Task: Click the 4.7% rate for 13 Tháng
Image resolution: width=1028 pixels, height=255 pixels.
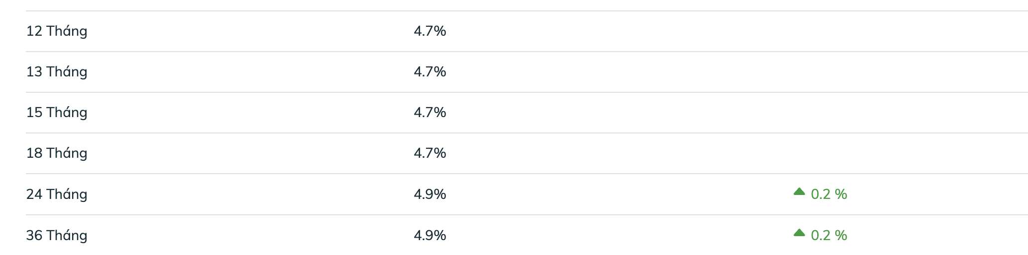Action: pyautogui.click(x=430, y=72)
